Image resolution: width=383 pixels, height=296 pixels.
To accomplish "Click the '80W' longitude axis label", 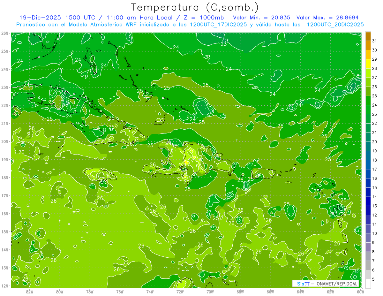I will [x=60, y=292].
